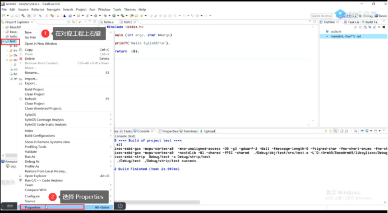
Task: Select Properties in the context menu
Action: coord(66,207)
